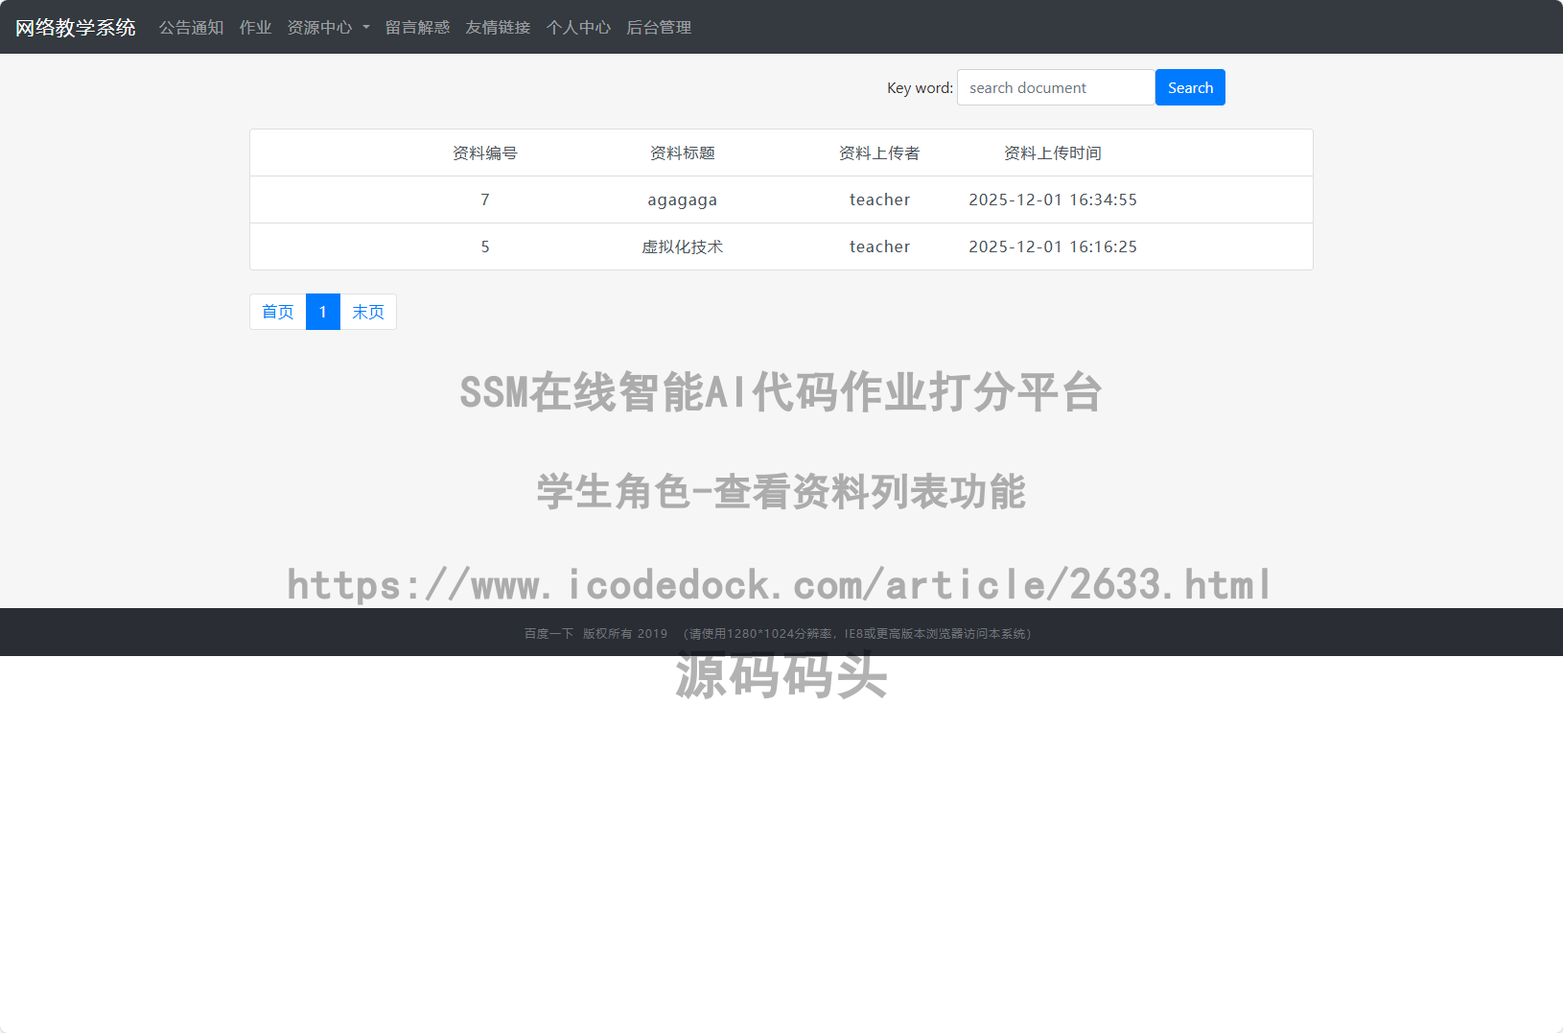Expand the caret arrow next to 资源中心
This screenshot has height=1033, width=1563.
(367, 27)
